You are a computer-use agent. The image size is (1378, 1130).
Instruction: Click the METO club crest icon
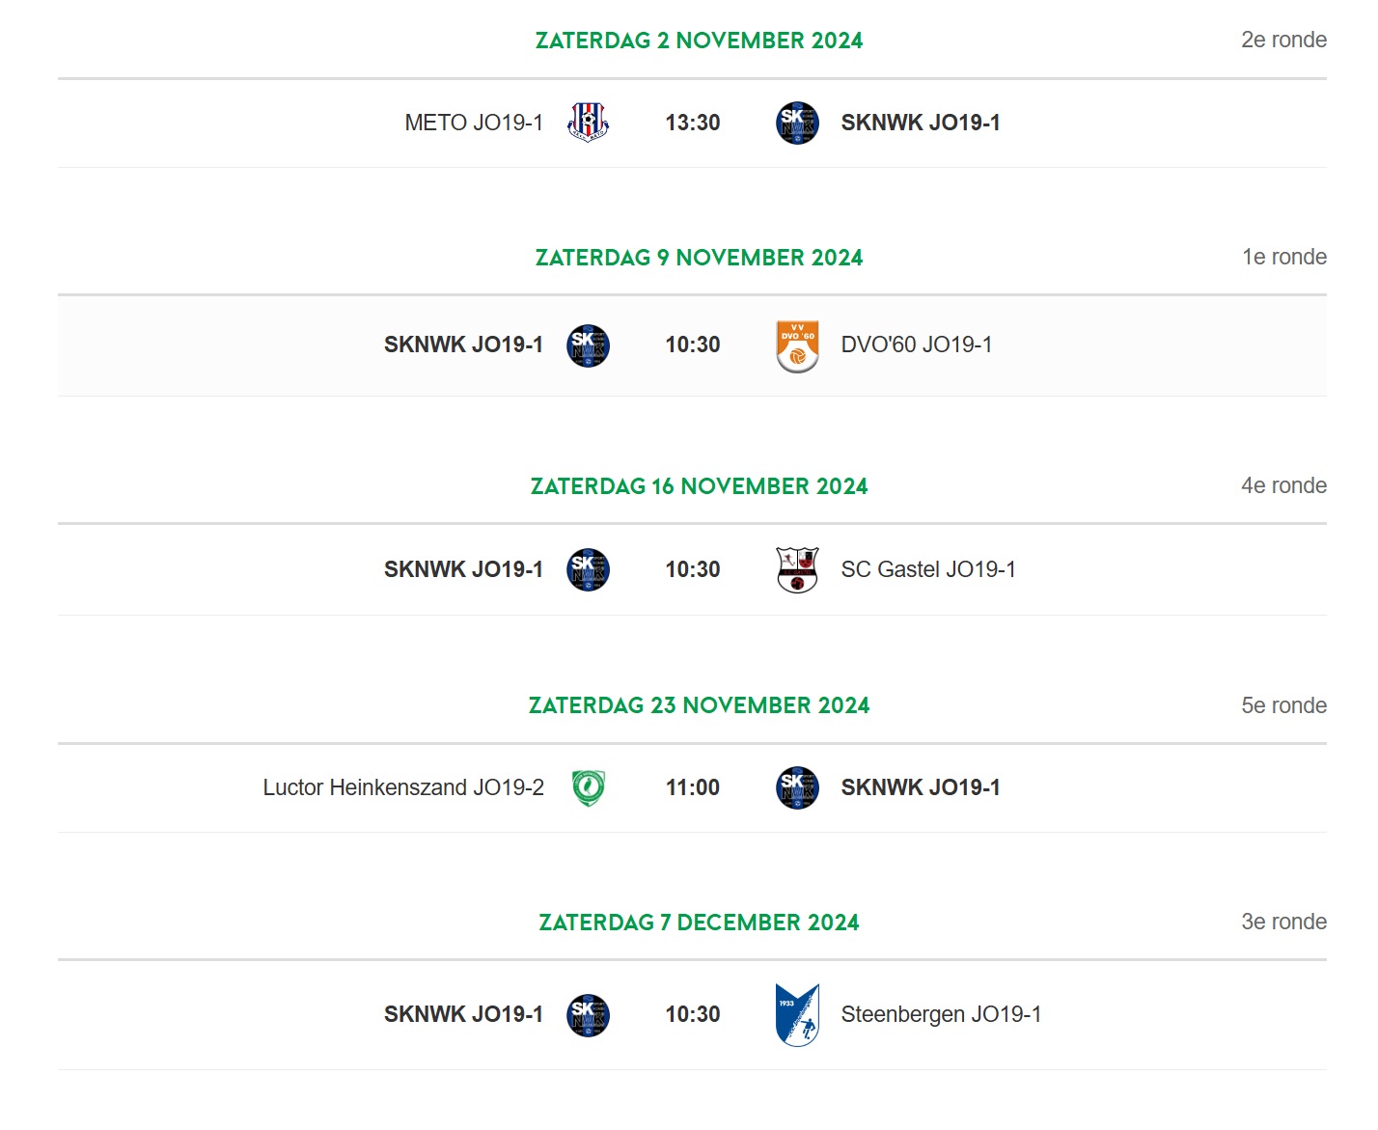pyautogui.click(x=588, y=123)
